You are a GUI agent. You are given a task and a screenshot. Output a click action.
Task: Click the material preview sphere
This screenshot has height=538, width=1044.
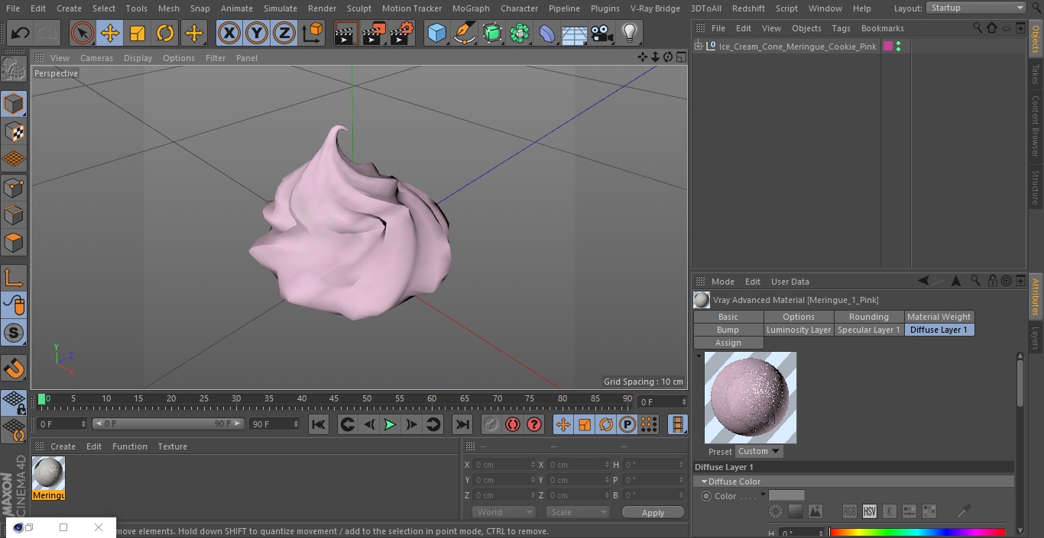[x=750, y=398]
